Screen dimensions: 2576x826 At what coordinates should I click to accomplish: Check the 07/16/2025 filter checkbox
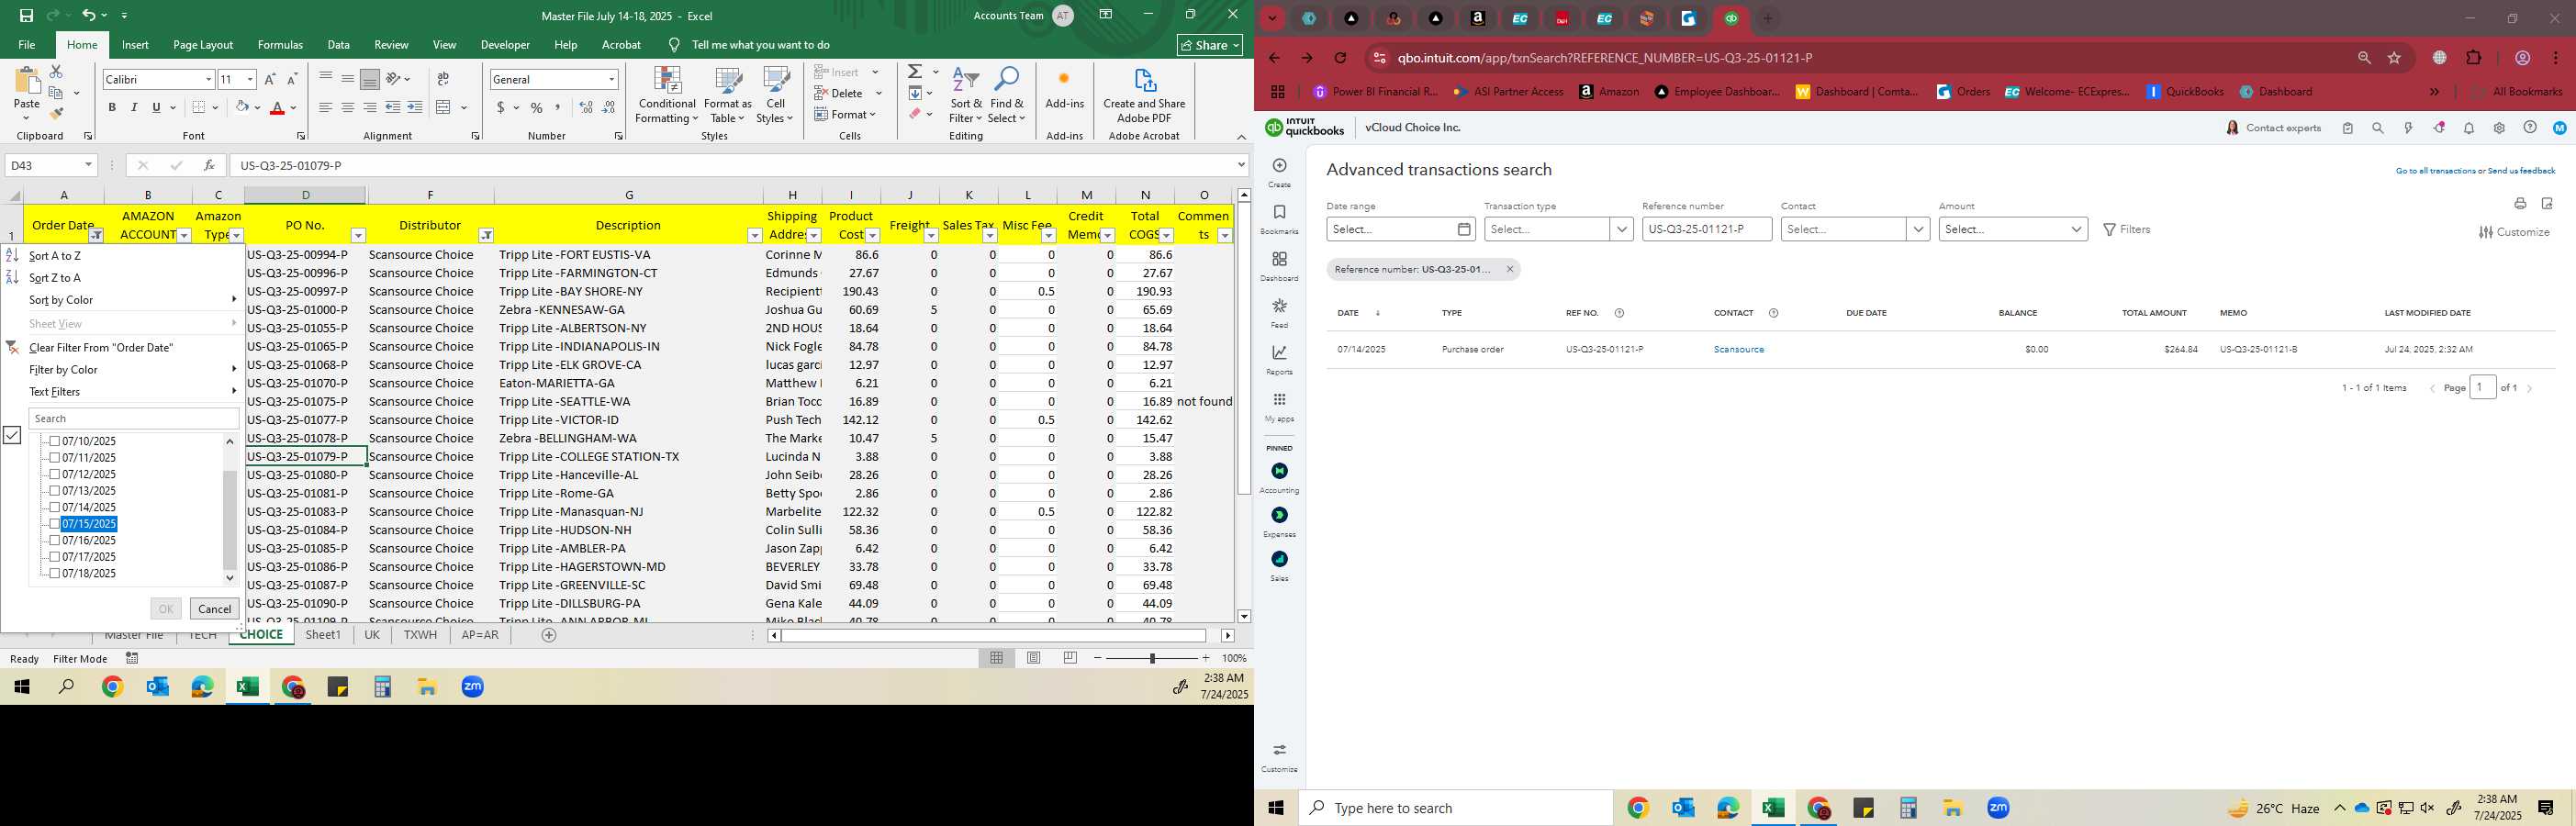pos(55,540)
